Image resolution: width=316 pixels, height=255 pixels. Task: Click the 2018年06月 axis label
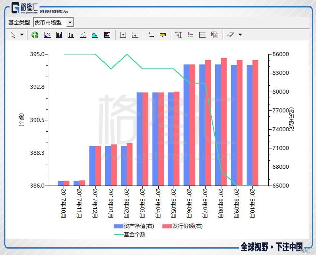click(x=189, y=203)
